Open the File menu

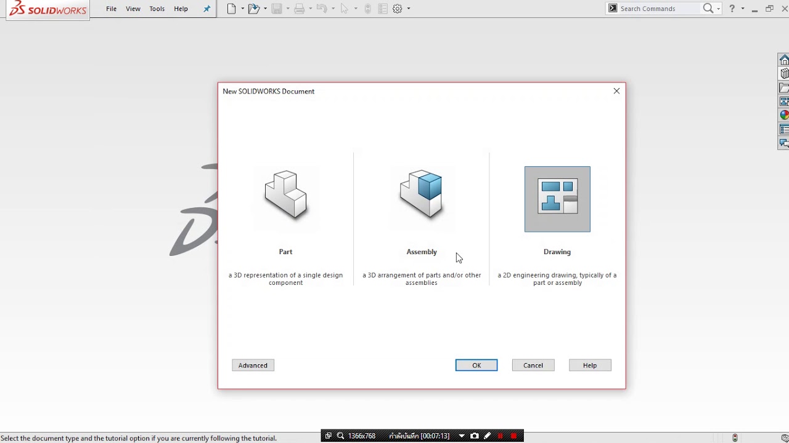click(111, 9)
